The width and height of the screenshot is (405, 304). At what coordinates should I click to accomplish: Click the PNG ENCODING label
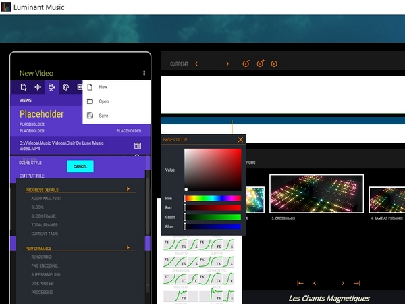point(45,265)
